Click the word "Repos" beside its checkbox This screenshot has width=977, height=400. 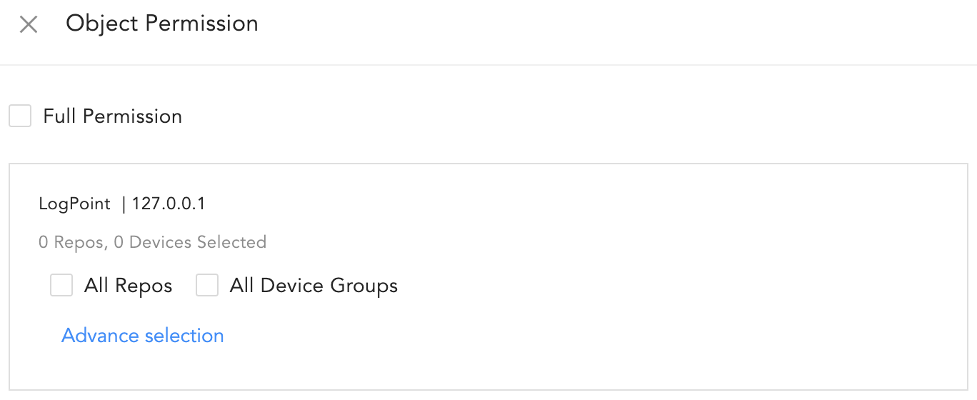144,286
